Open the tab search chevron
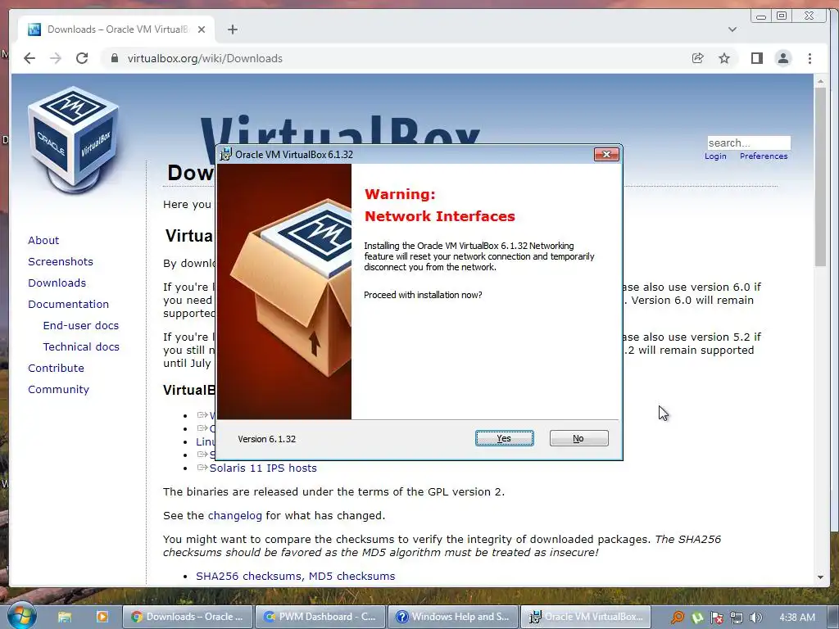Viewport: 839px width, 629px height. click(732, 29)
